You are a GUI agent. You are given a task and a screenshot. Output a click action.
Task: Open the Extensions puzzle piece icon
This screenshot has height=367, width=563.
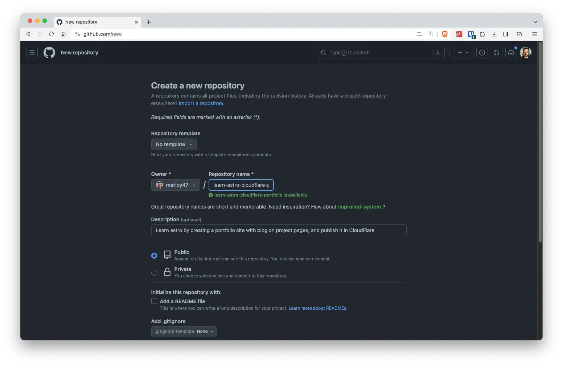click(x=482, y=34)
